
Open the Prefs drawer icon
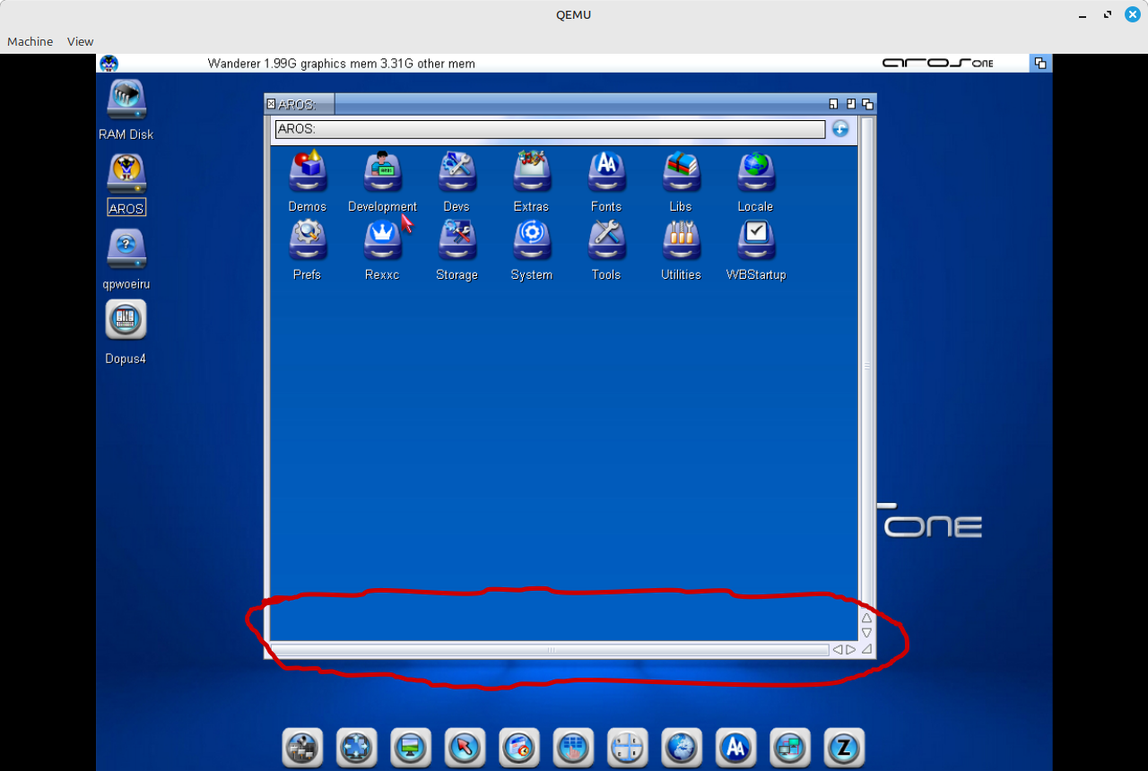pyautogui.click(x=308, y=240)
